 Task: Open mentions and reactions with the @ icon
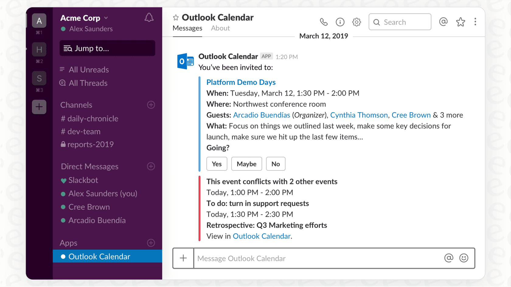pos(443,22)
